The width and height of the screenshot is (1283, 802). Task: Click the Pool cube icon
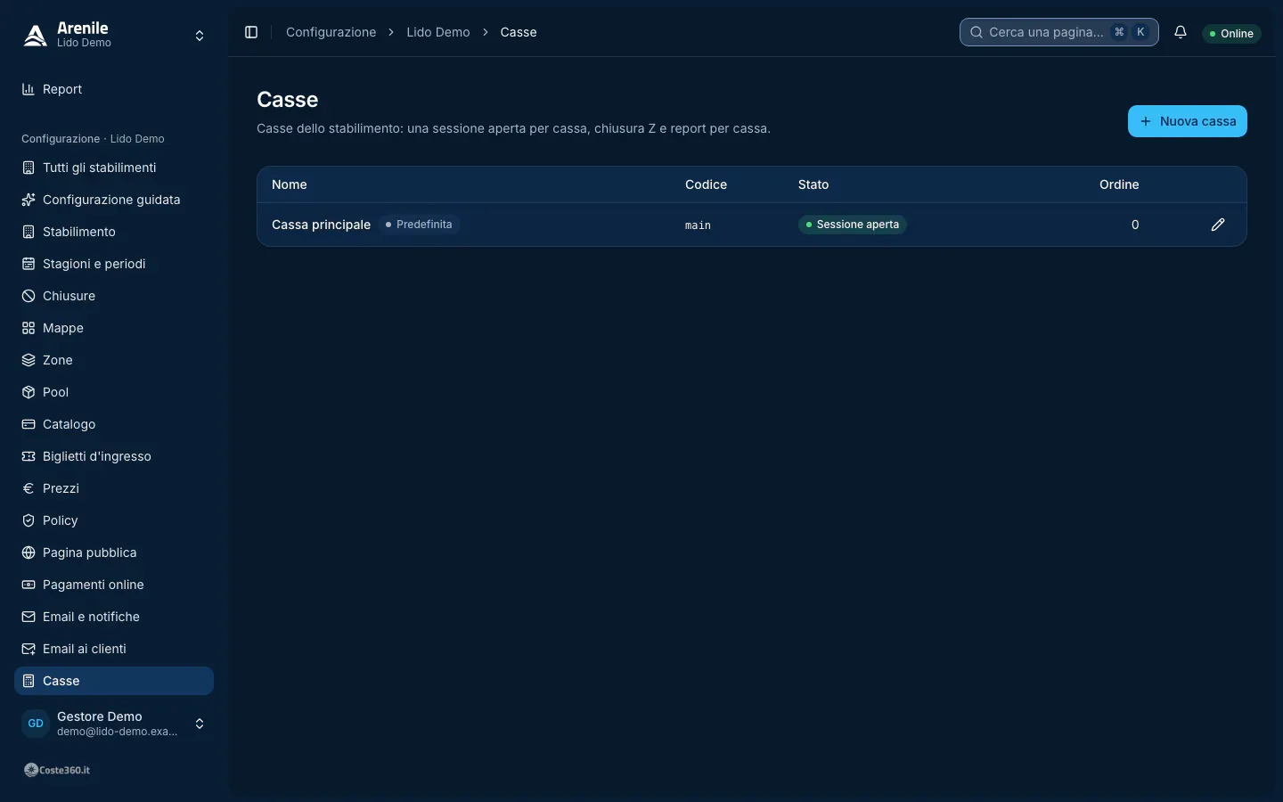tap(29, 392)
